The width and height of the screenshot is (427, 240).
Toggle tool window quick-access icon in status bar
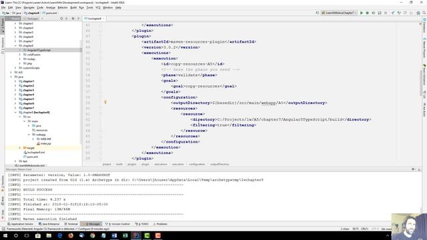tap(3, 229)
